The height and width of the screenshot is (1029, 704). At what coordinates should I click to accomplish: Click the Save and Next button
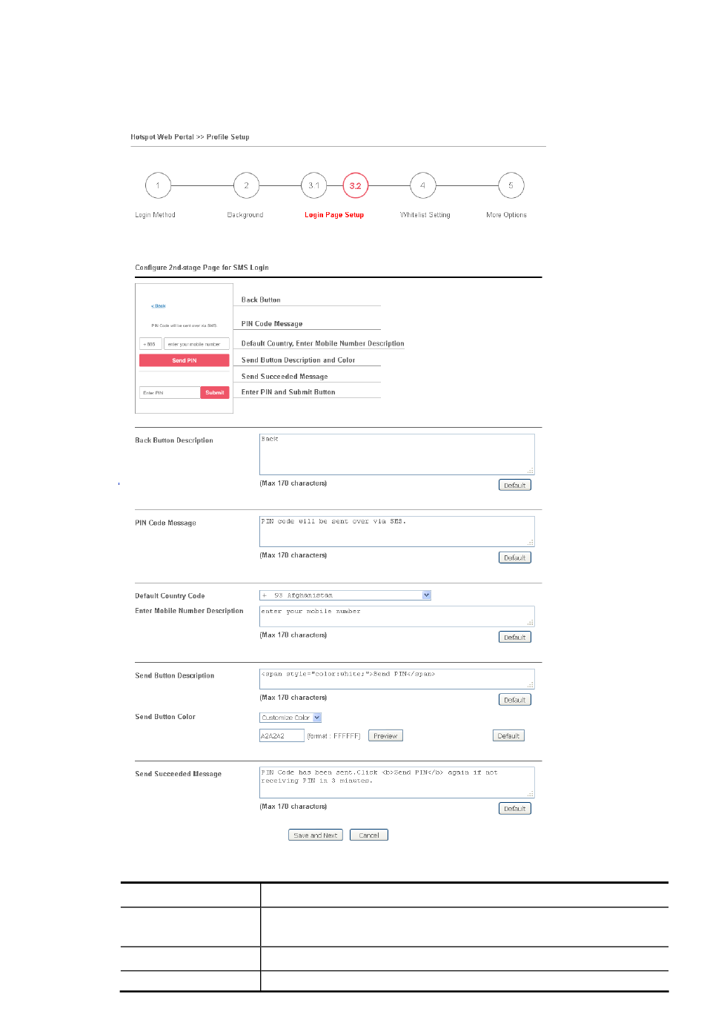tap(316, 835)
